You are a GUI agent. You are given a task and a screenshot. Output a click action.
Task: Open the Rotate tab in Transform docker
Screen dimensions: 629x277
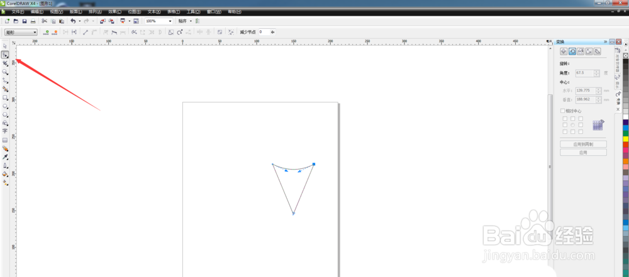(572, 52)
